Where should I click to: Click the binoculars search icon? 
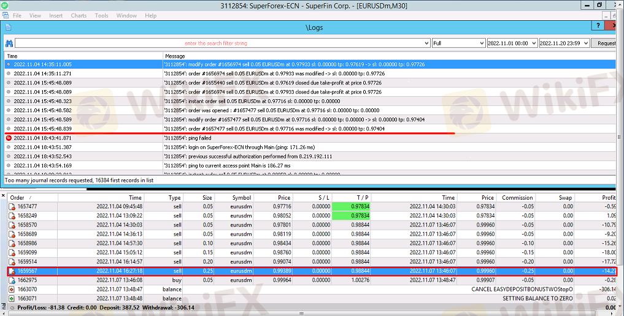[x=9, y=43]
